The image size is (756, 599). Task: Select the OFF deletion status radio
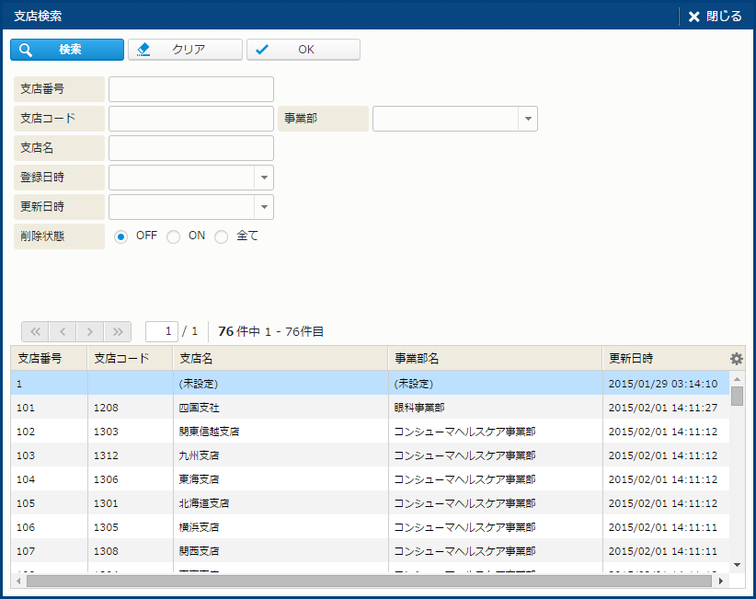120,236
